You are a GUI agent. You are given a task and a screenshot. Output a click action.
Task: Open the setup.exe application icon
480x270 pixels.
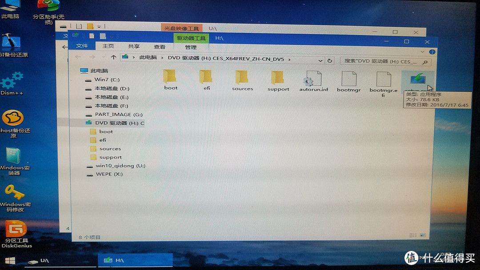point(416,80)
